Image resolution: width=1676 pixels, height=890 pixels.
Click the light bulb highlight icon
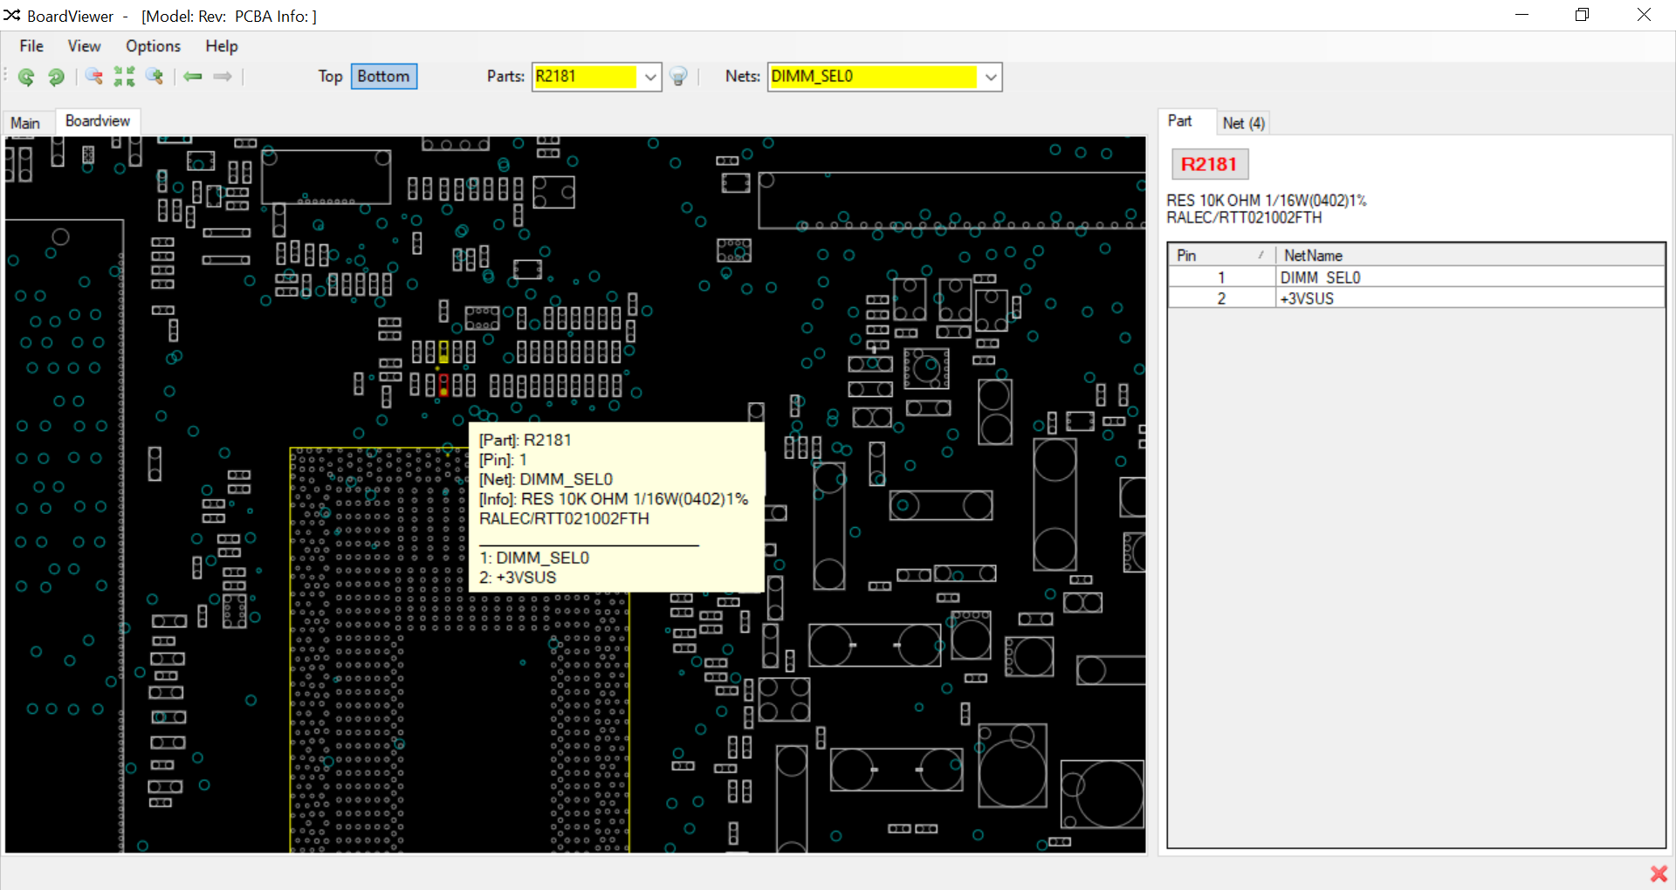point(678,77)
